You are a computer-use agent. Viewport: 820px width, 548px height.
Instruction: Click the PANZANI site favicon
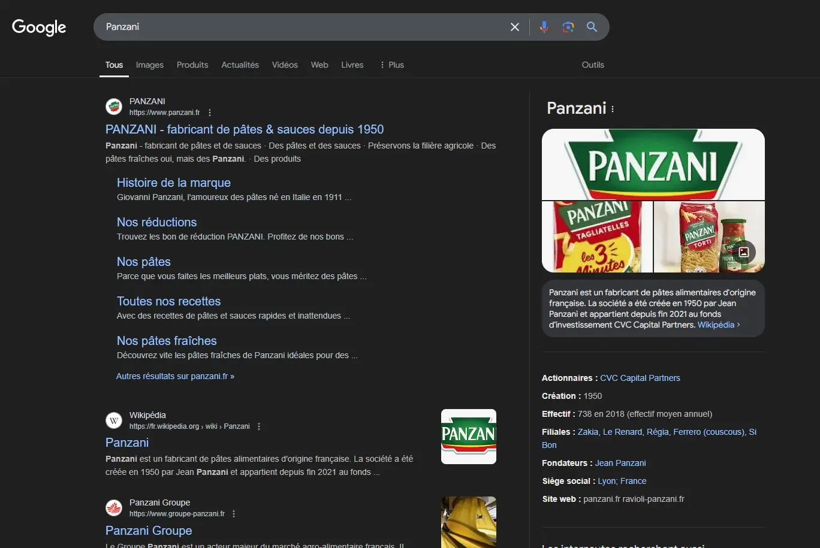[114, 107]
